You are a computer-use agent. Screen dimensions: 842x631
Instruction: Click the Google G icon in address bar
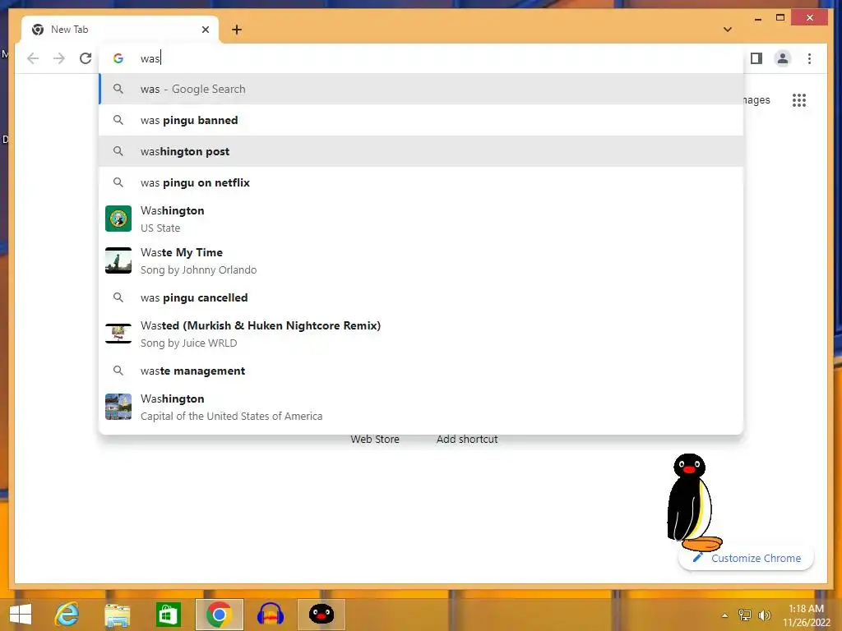coord(118,58)
